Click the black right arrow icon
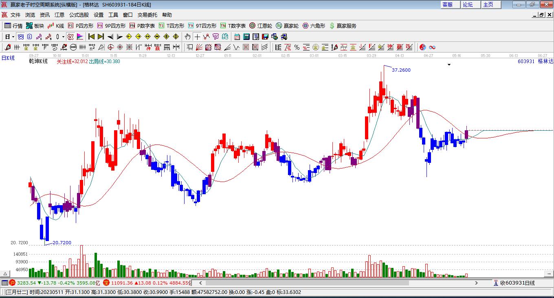 pyautogui.click(x=119, y=37)
